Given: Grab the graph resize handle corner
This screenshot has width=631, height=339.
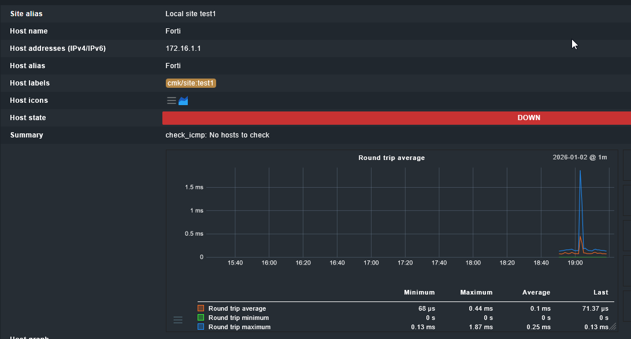Looking at the screenshot, I should 613,327.
